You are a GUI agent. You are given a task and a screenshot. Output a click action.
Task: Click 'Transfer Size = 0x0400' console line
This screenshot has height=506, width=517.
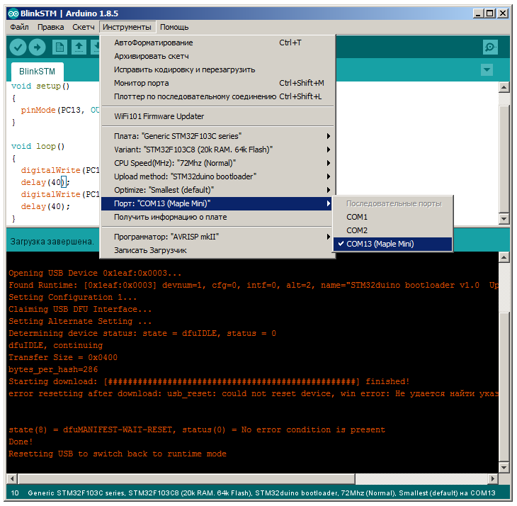[63, 358]
